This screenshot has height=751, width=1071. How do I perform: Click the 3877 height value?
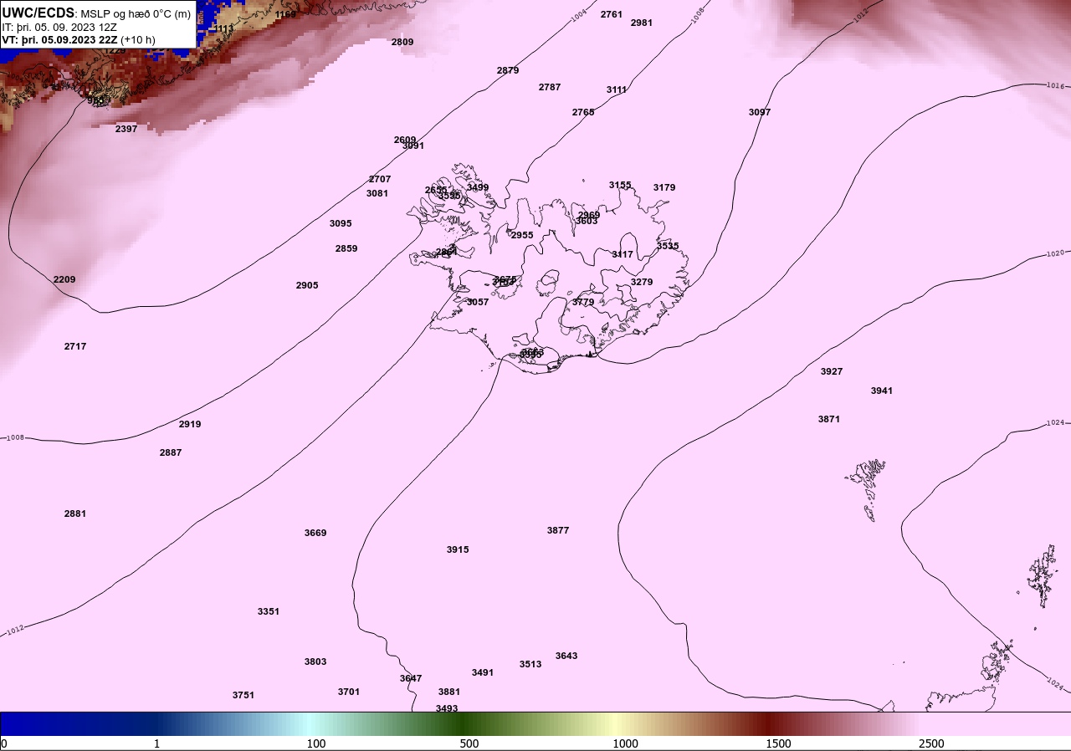tap(558, 530)
